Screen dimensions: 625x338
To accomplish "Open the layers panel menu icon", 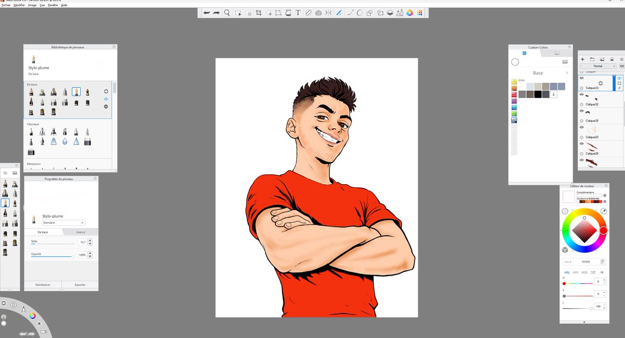I will coord(621,59).
